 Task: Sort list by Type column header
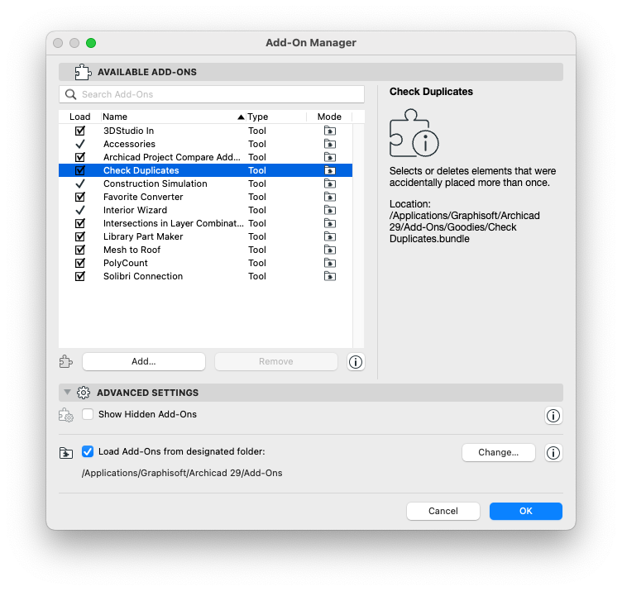tap(276, 117)
